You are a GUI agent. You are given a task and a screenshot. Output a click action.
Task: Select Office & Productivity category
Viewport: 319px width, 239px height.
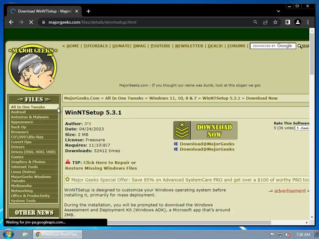pyautogui.click(x=34, y=196)
